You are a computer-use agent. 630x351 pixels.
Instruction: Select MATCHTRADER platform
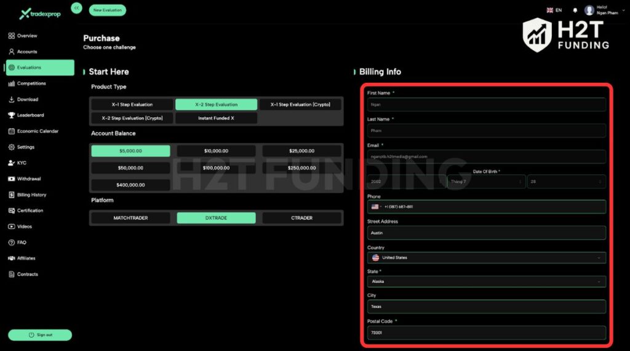(x=130, y=218)
